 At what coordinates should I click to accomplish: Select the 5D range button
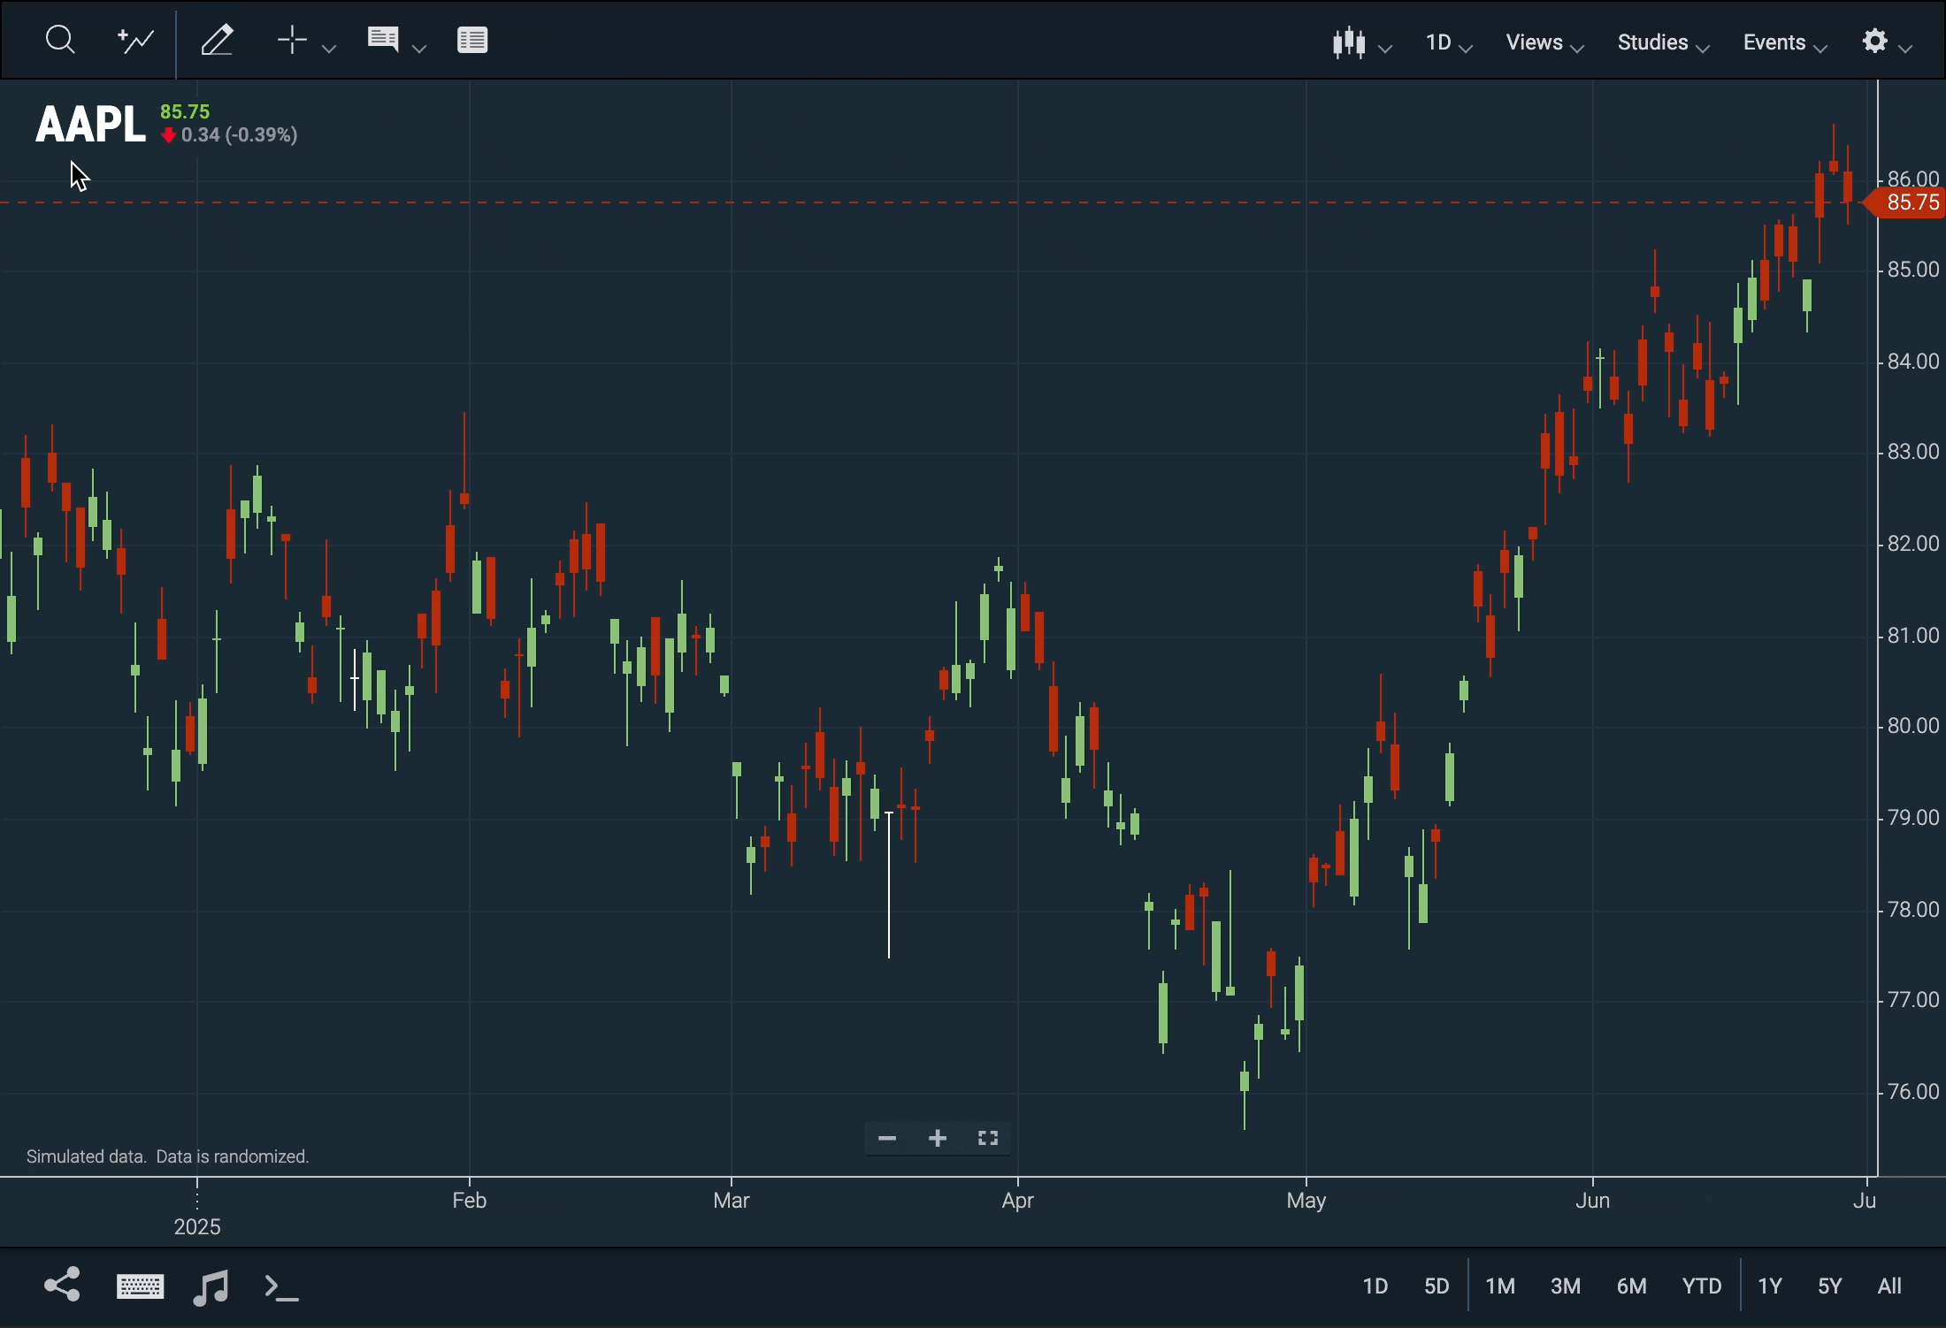(x=1438, y=1286)
